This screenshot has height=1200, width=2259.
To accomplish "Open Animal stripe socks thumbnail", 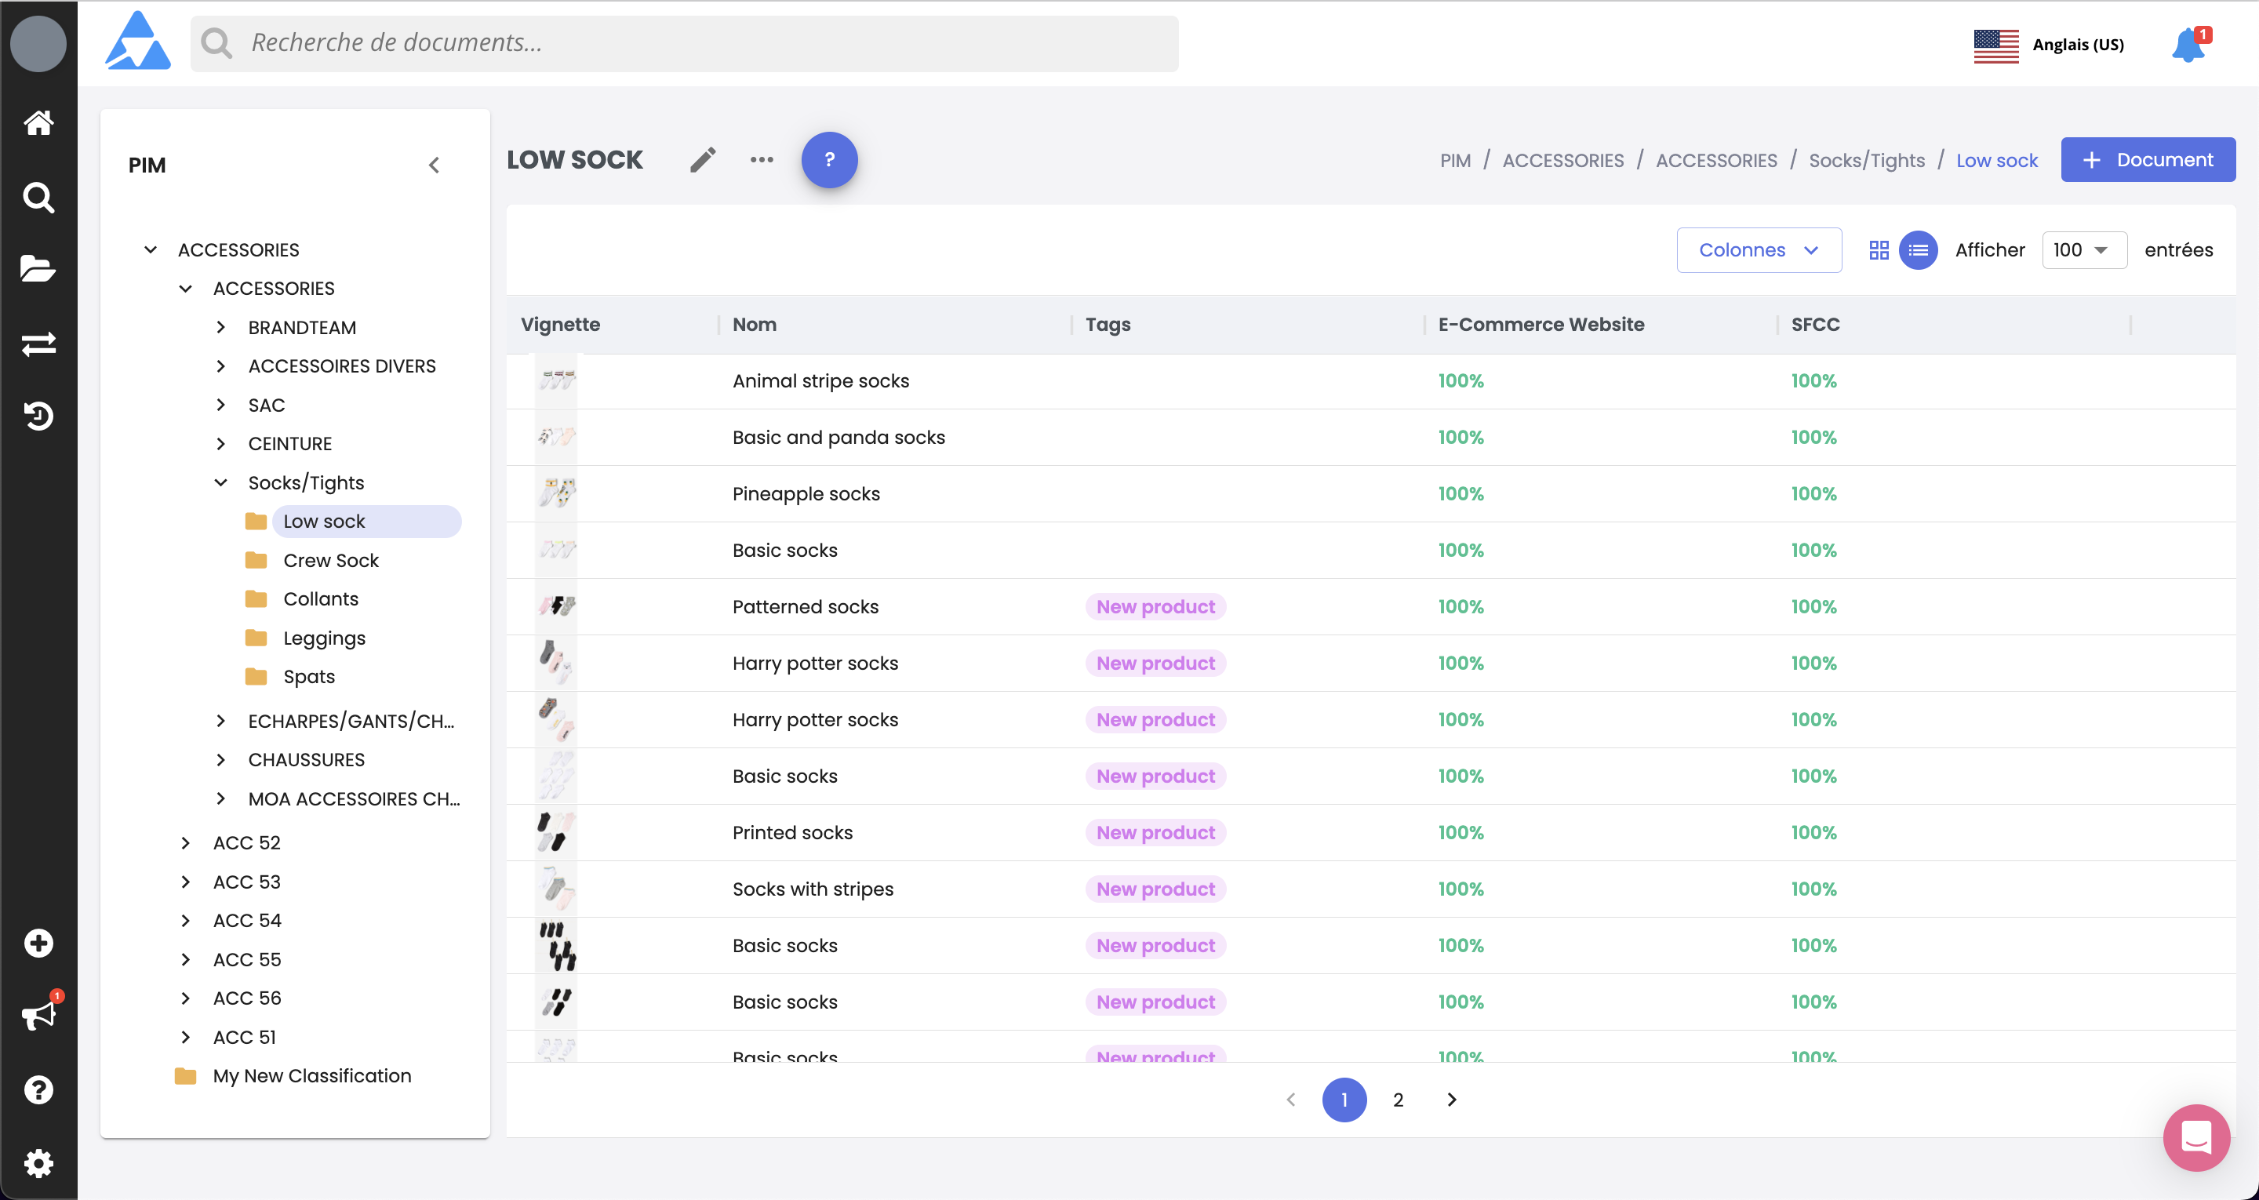I will click(557, 380).
